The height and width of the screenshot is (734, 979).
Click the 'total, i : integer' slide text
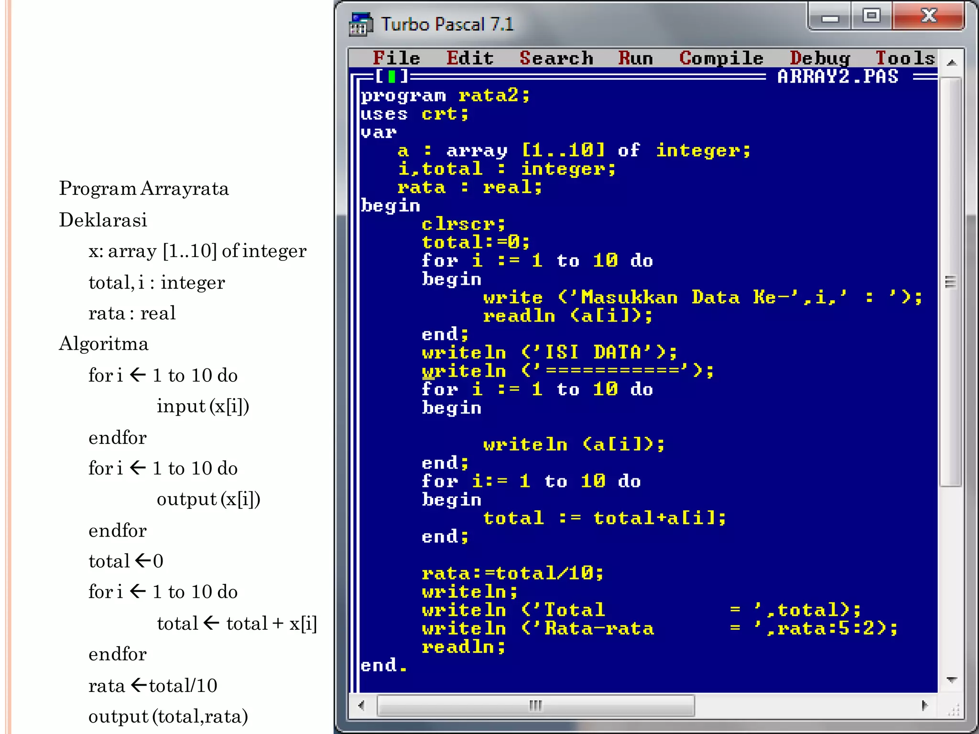click(x=157, y=282)
